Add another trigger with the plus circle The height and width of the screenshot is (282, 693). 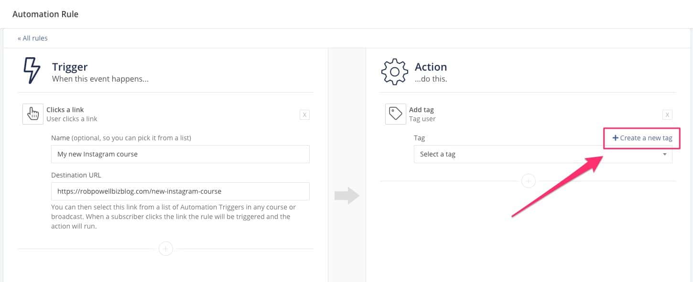[x=166, y=249]
